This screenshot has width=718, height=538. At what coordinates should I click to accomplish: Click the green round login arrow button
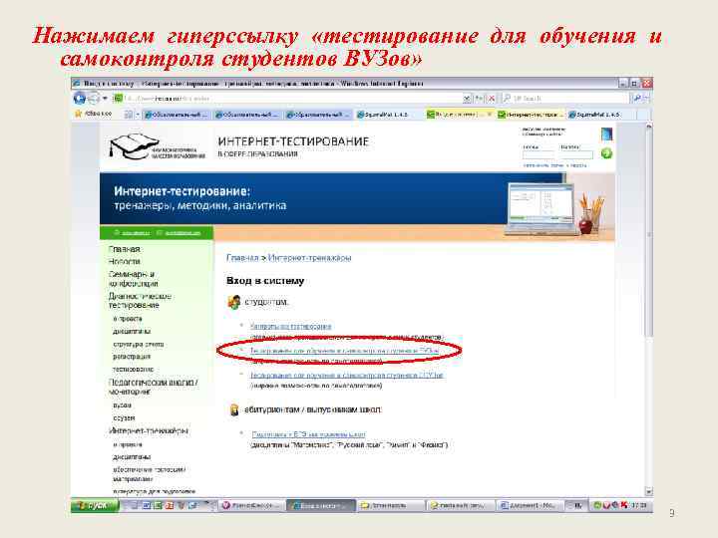tap(606, 153)
